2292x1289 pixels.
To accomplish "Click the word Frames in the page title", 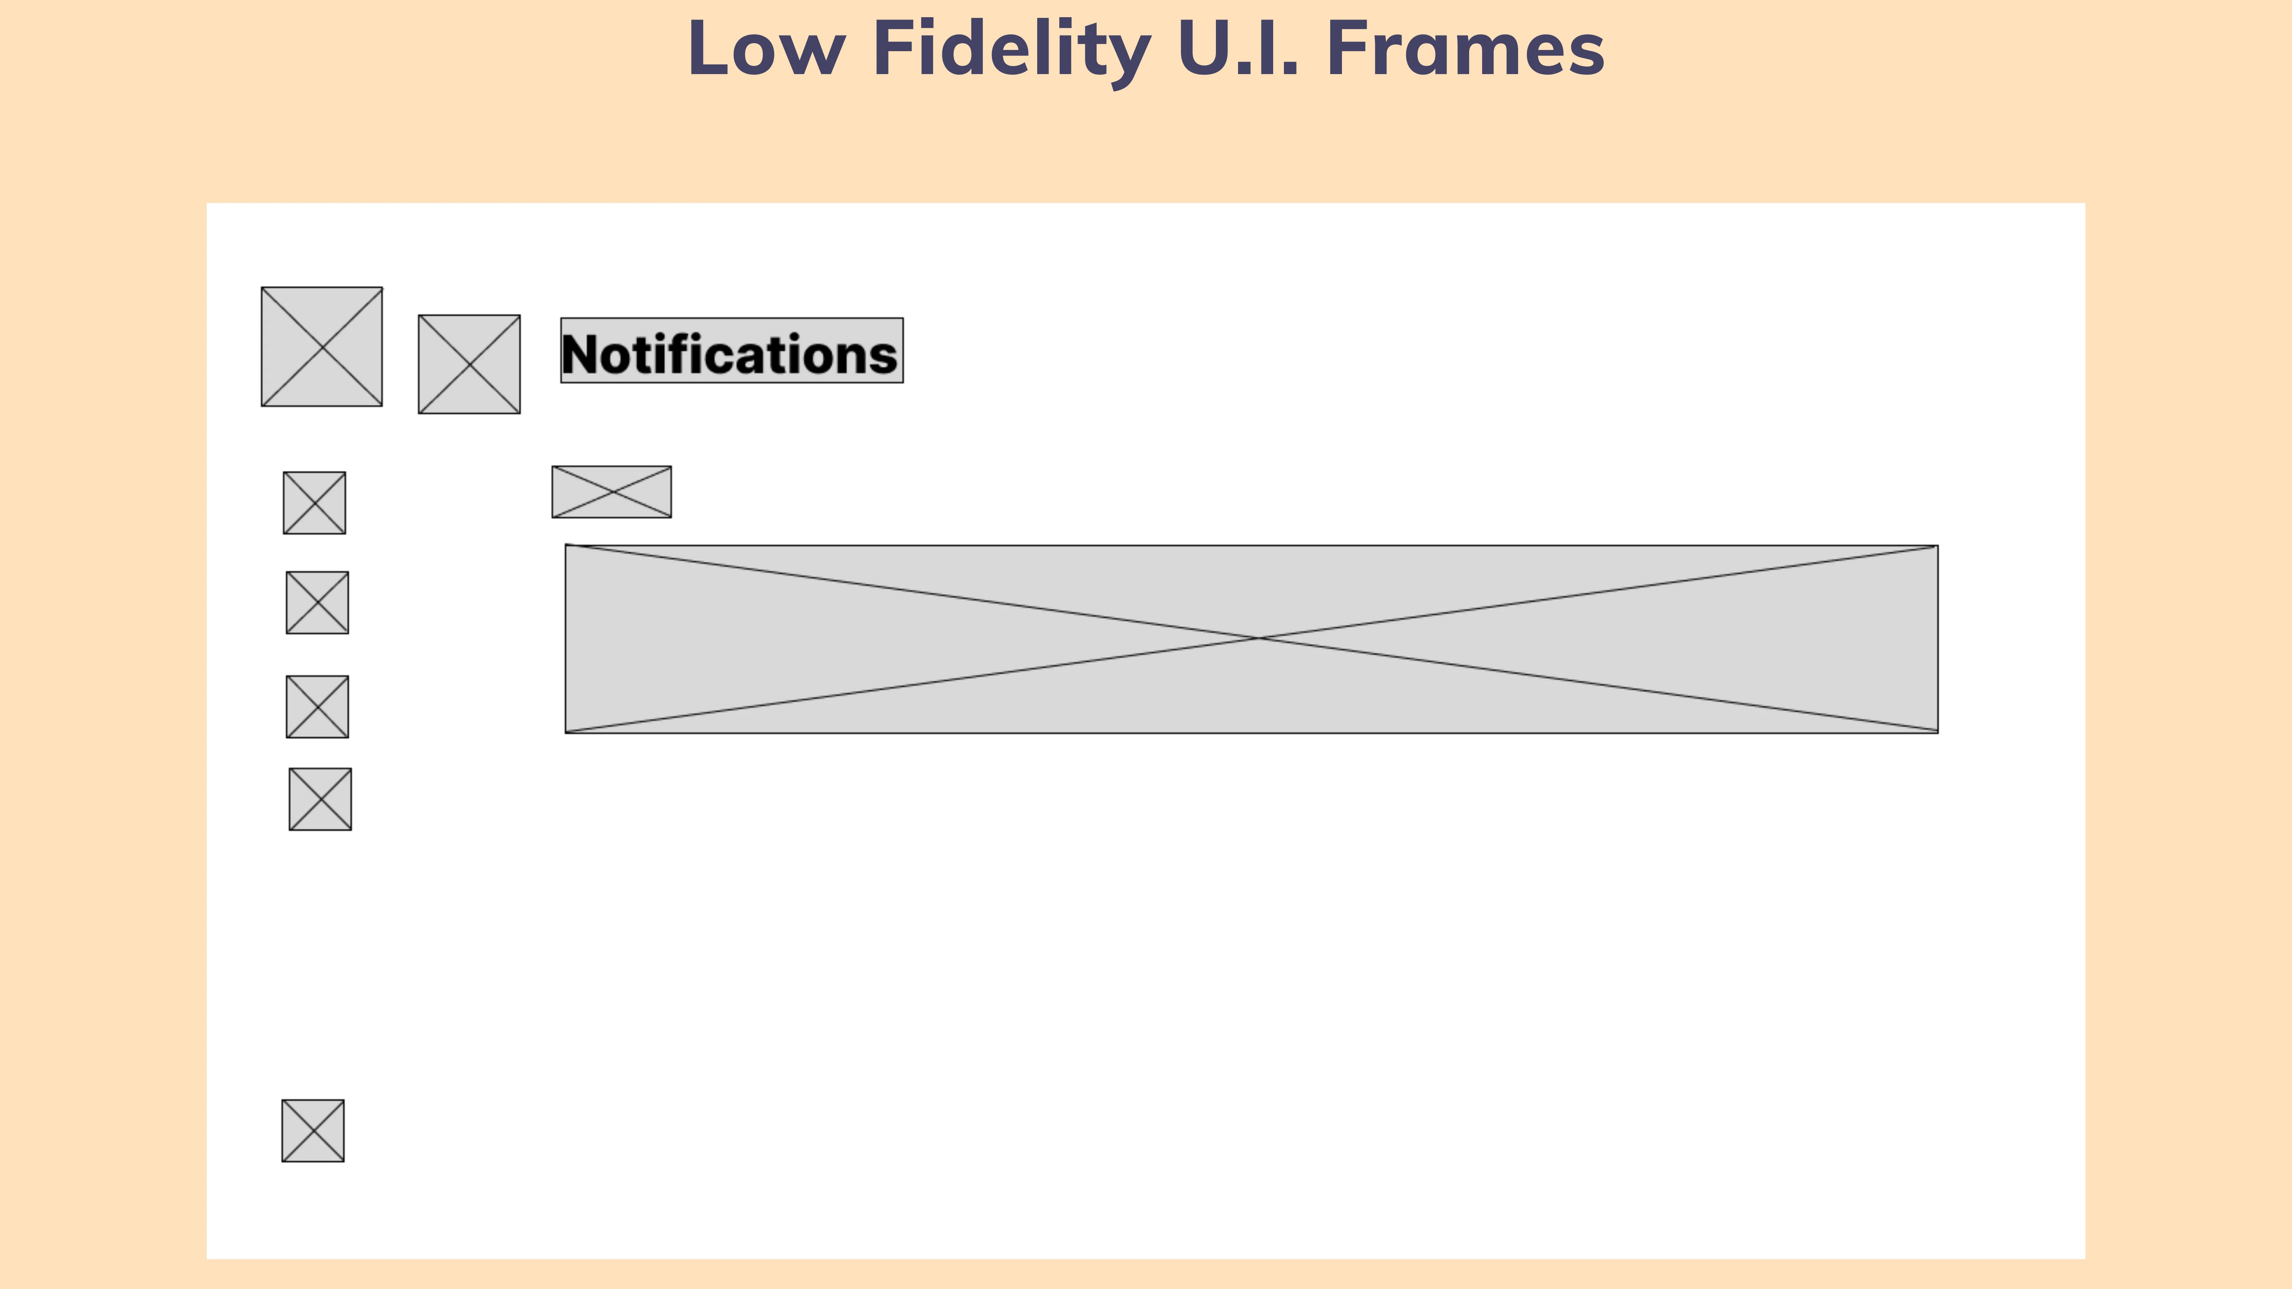I will point(1465,49).
